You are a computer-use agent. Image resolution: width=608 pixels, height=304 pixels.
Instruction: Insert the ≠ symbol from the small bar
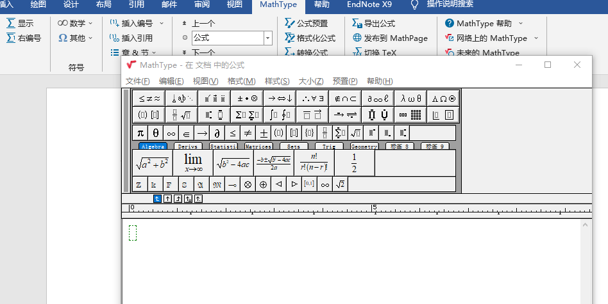[248, 133]
